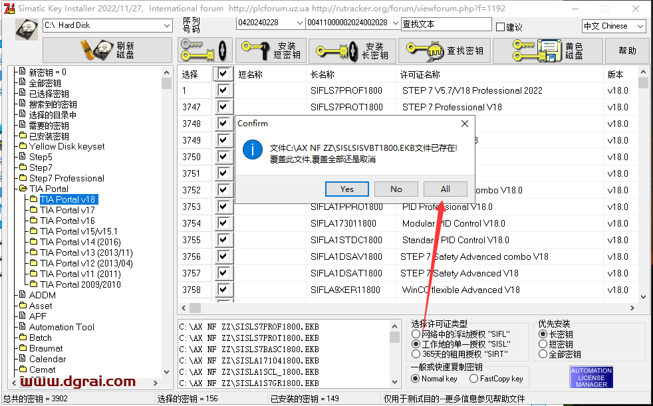Sort by 长名称 column header

[323, 74]
